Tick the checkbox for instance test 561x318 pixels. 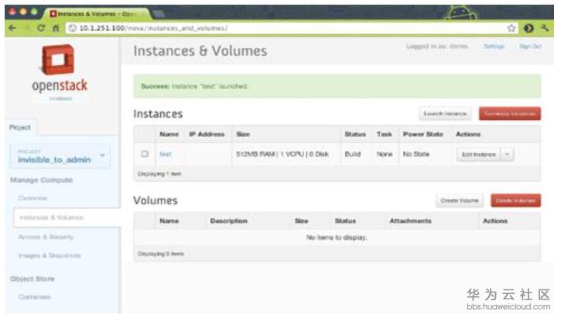coord(145,154)
